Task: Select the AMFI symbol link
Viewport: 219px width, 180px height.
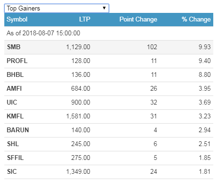Action: pos(14,88)
